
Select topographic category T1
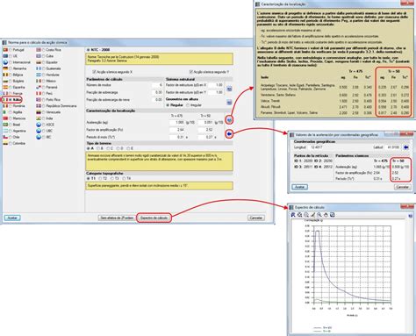point(89,178)
